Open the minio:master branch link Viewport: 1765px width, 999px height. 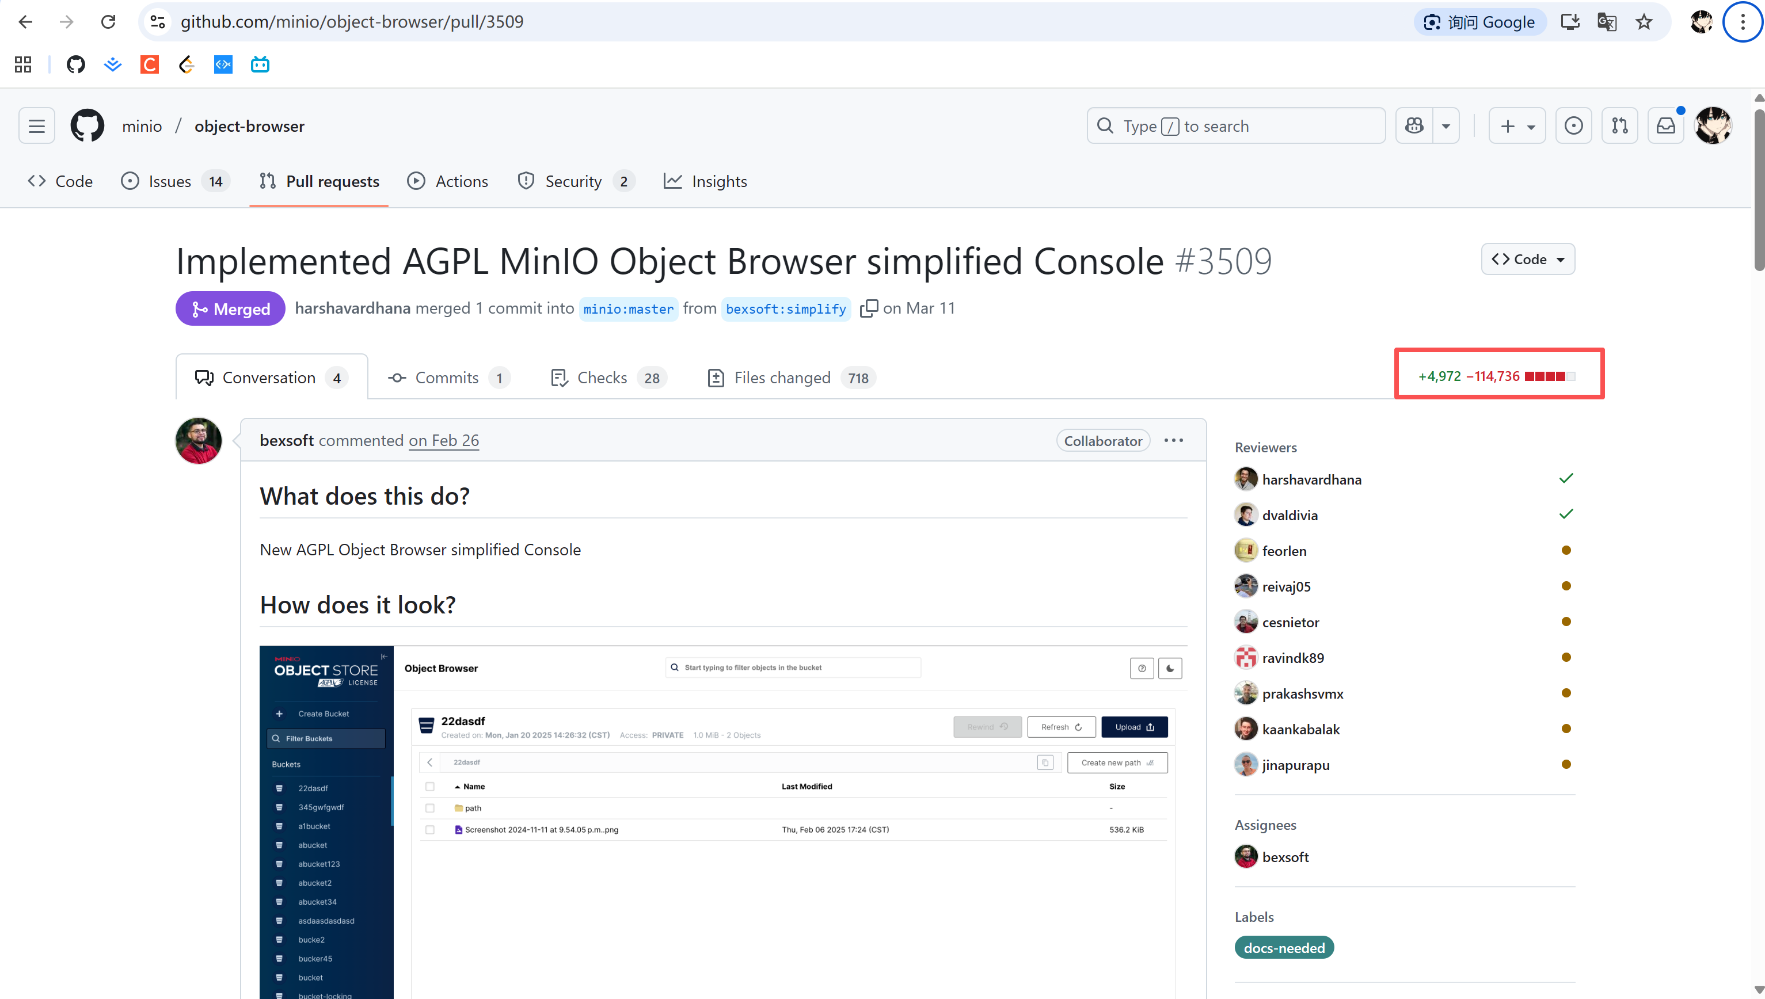628,309
